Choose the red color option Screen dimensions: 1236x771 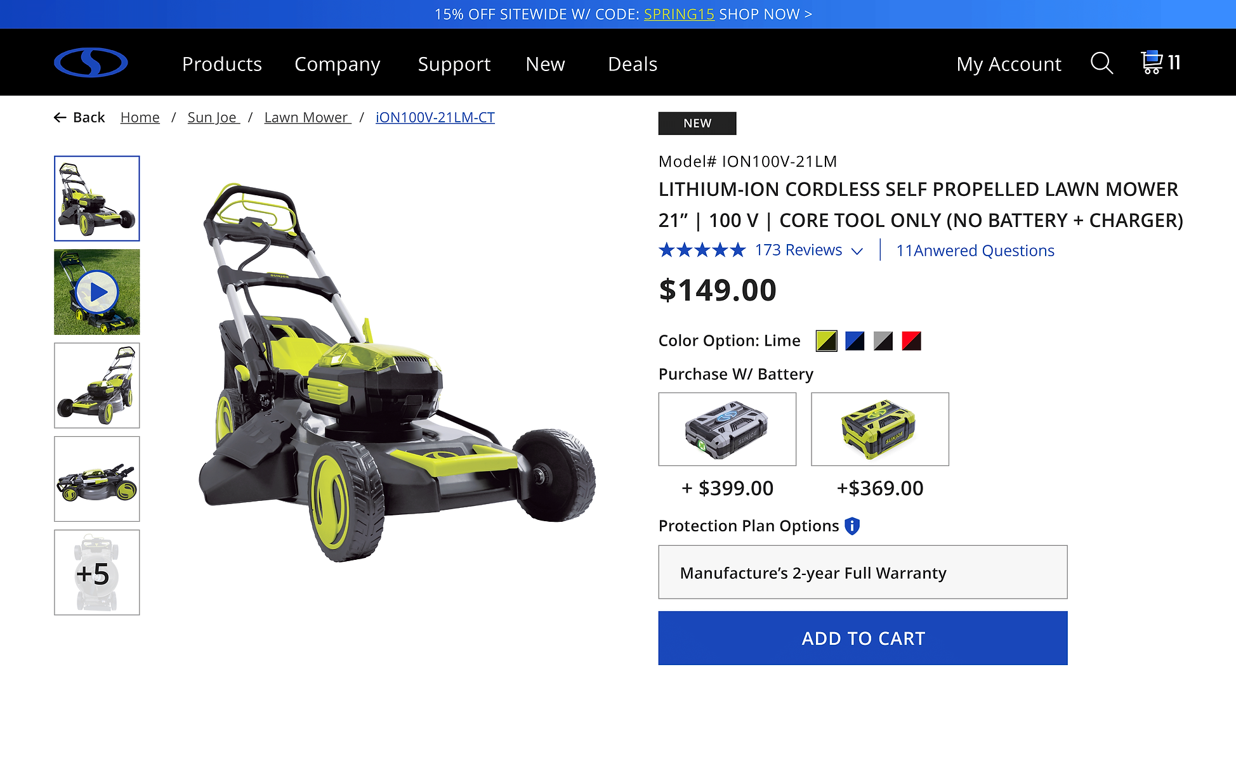(x=911, y=341)
